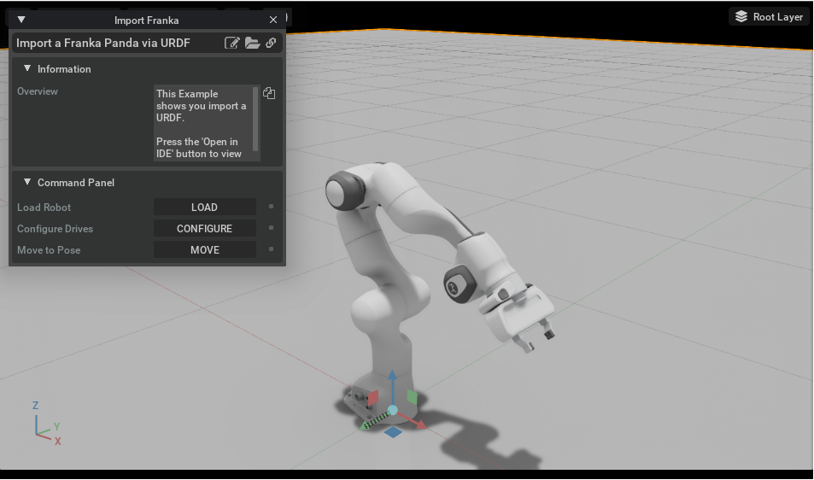Click the Root Layer stack icon
Image resolution: width=814 pixels, height=480 pixels.
tap(741, 16)
